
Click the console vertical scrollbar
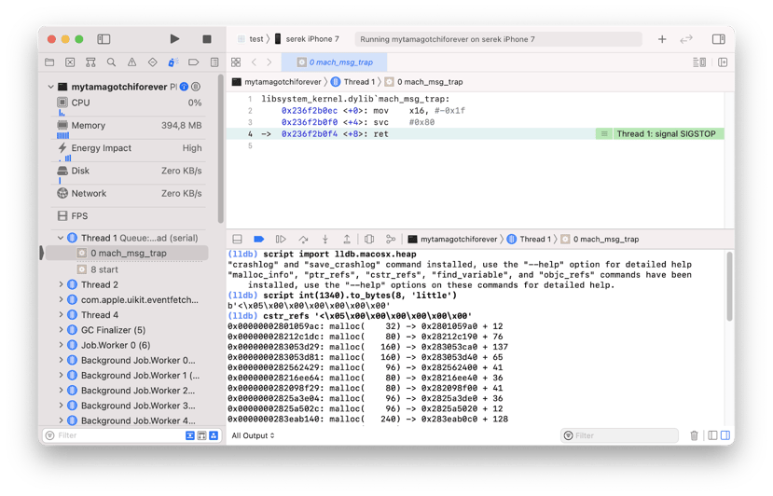pyautogui.click(x=729, y=286)
